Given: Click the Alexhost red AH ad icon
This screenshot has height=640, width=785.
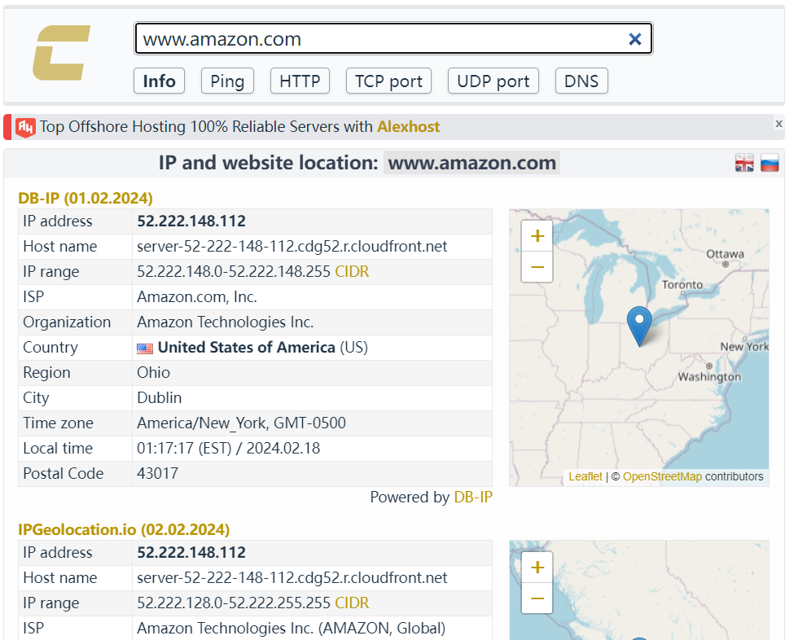Looking at the screenshot, I should pos(25,127).
